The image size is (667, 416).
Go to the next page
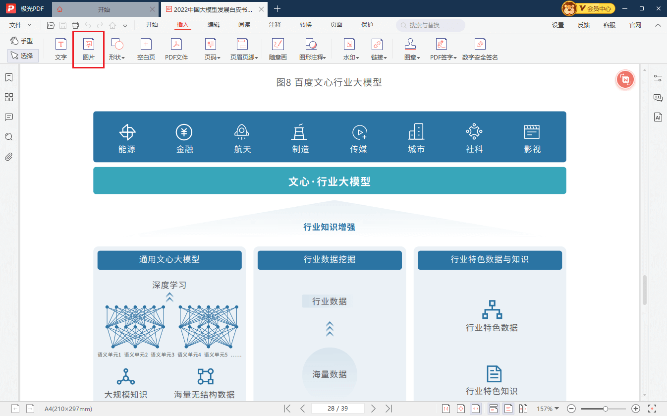pos(374,409)
